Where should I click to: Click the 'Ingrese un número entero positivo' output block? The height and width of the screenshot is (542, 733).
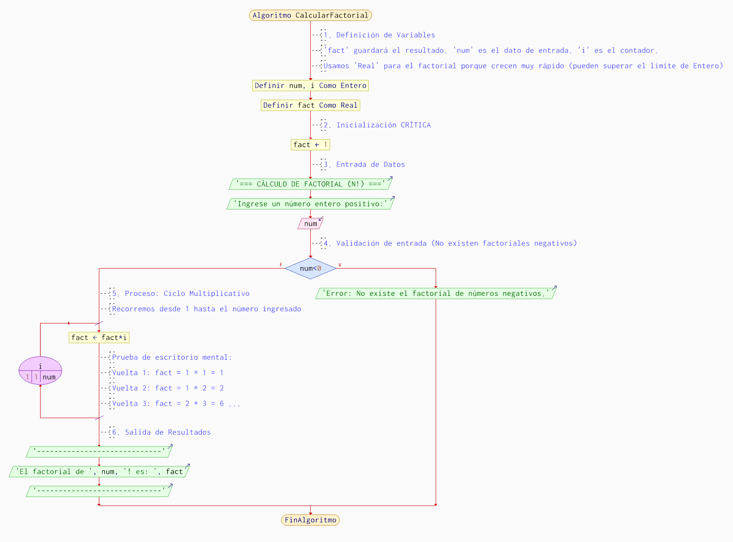(310, 204)
